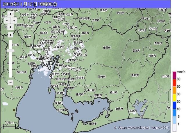Click the 鈴鹿市 map label
Screen dimensions: 186x133
[x=19, y=87]
